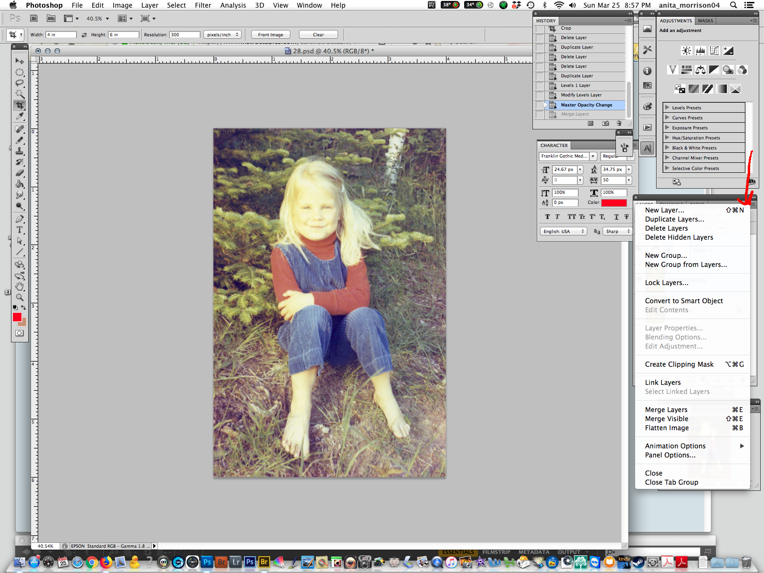Add an Invert adjustment

(680, 89)
